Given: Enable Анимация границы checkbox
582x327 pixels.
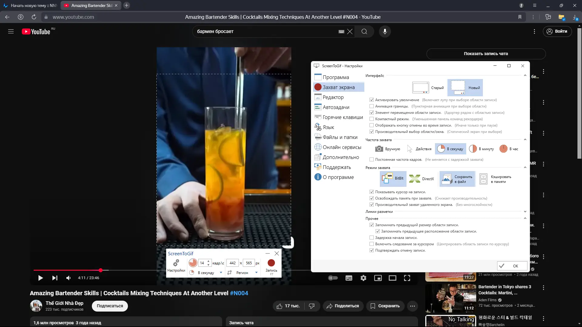Looking at the screenshot, I should point(372,106).
